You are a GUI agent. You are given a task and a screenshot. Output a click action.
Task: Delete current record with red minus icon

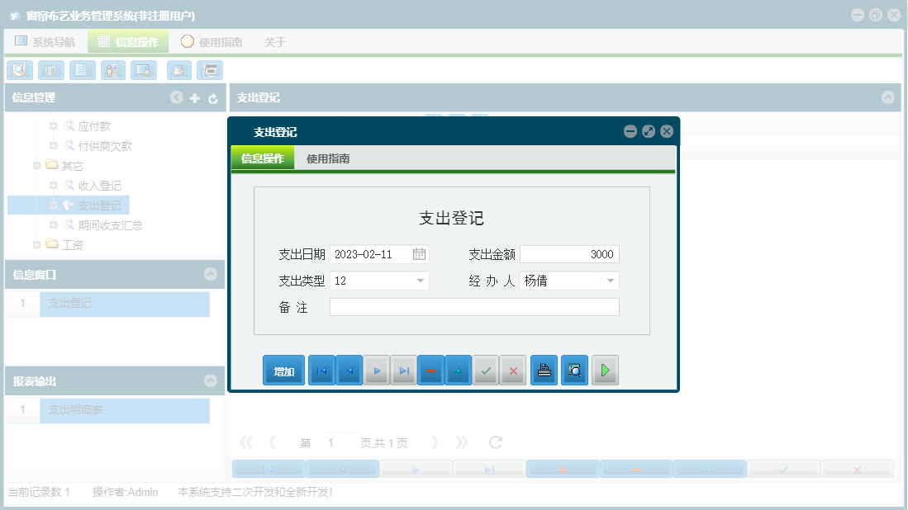click(431, 370)
